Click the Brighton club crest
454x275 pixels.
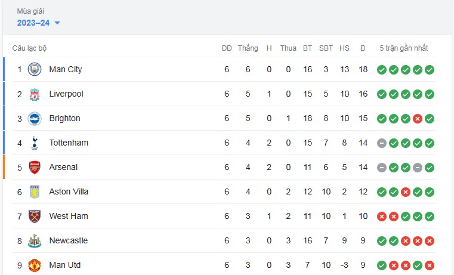click(35, 119)
